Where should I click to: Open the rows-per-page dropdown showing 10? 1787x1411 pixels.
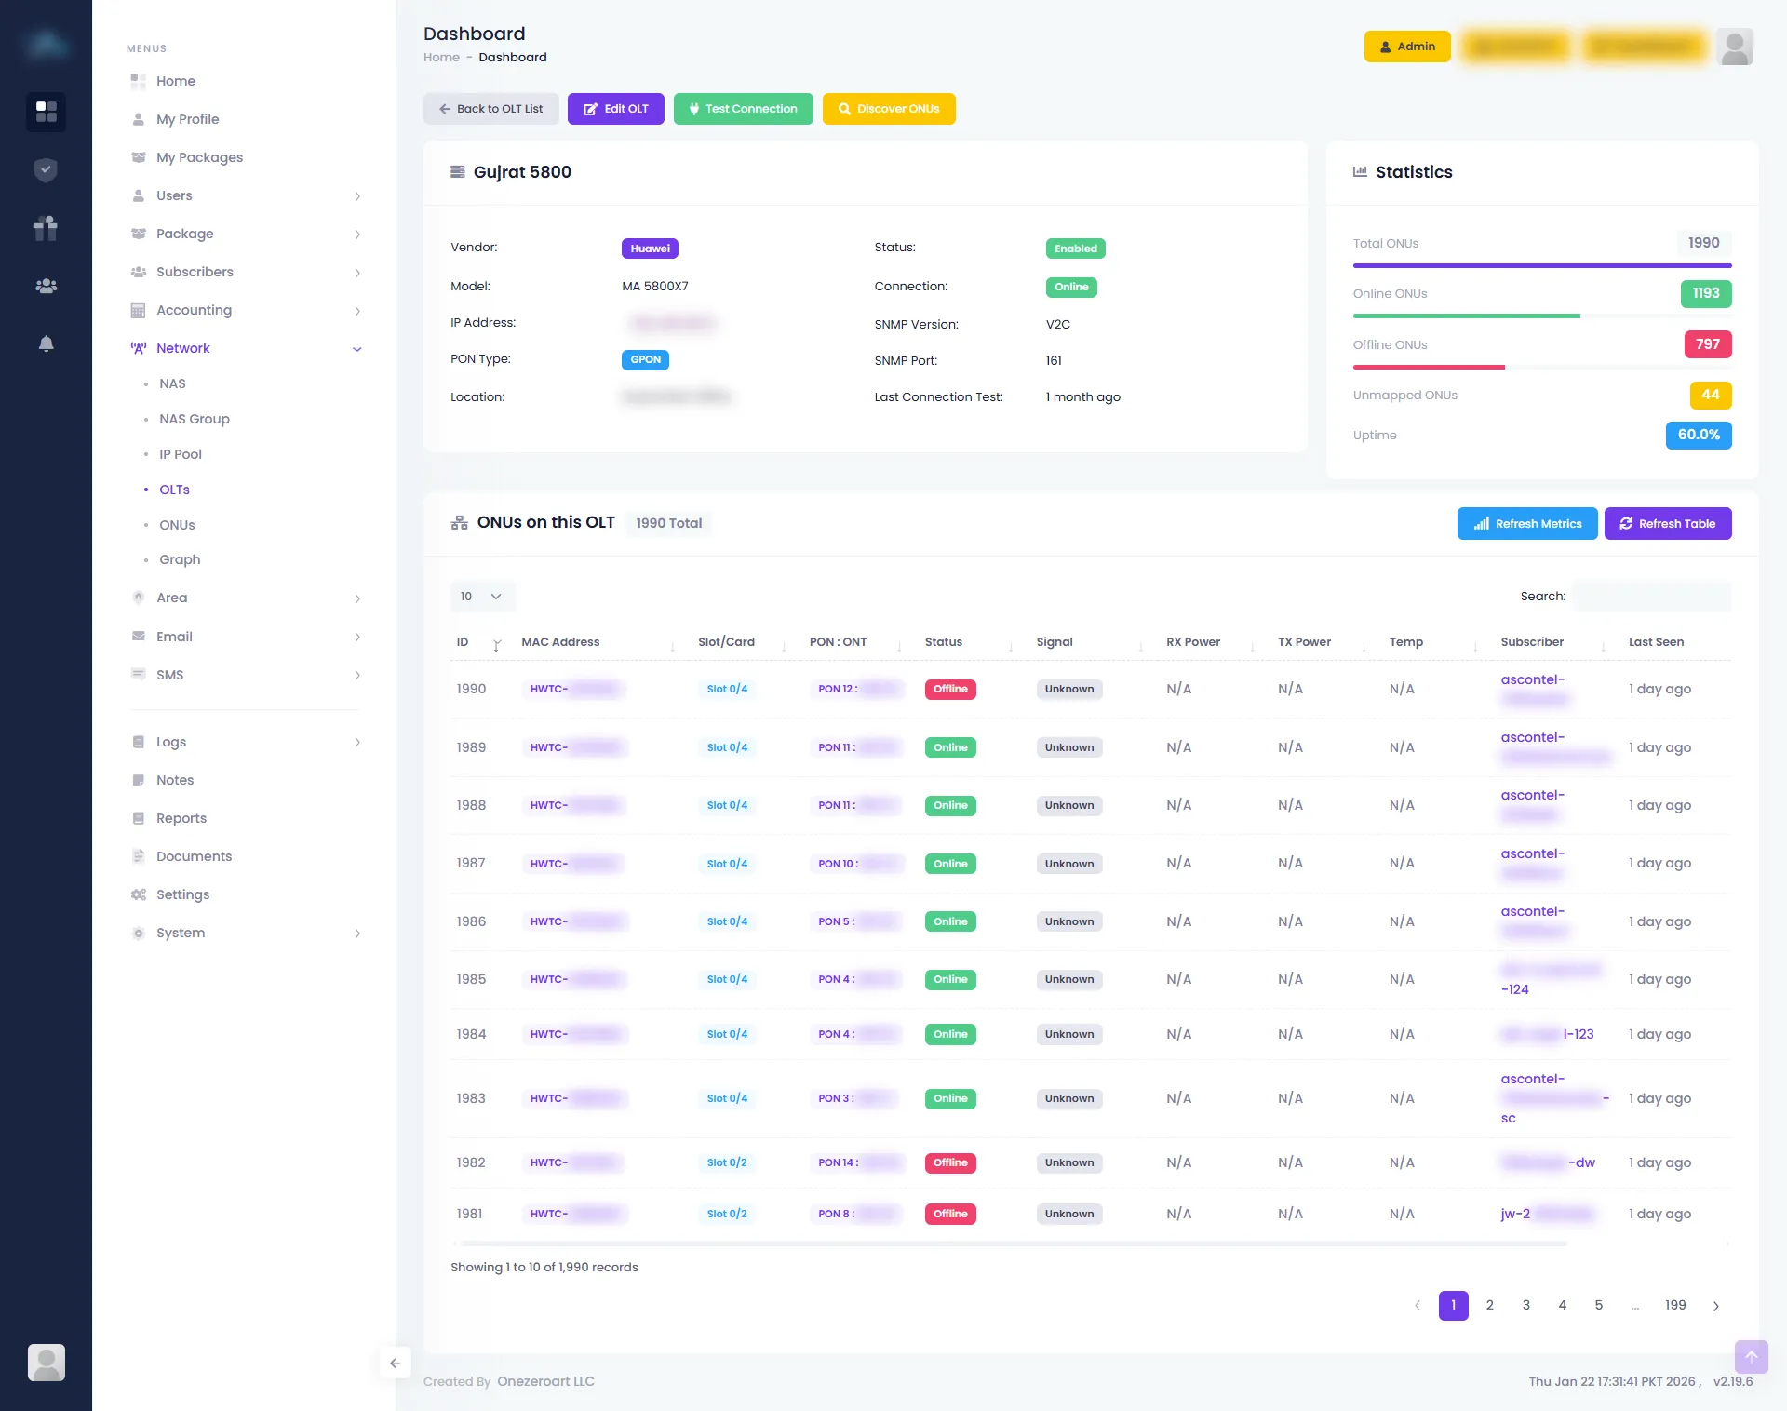[481, 597]
